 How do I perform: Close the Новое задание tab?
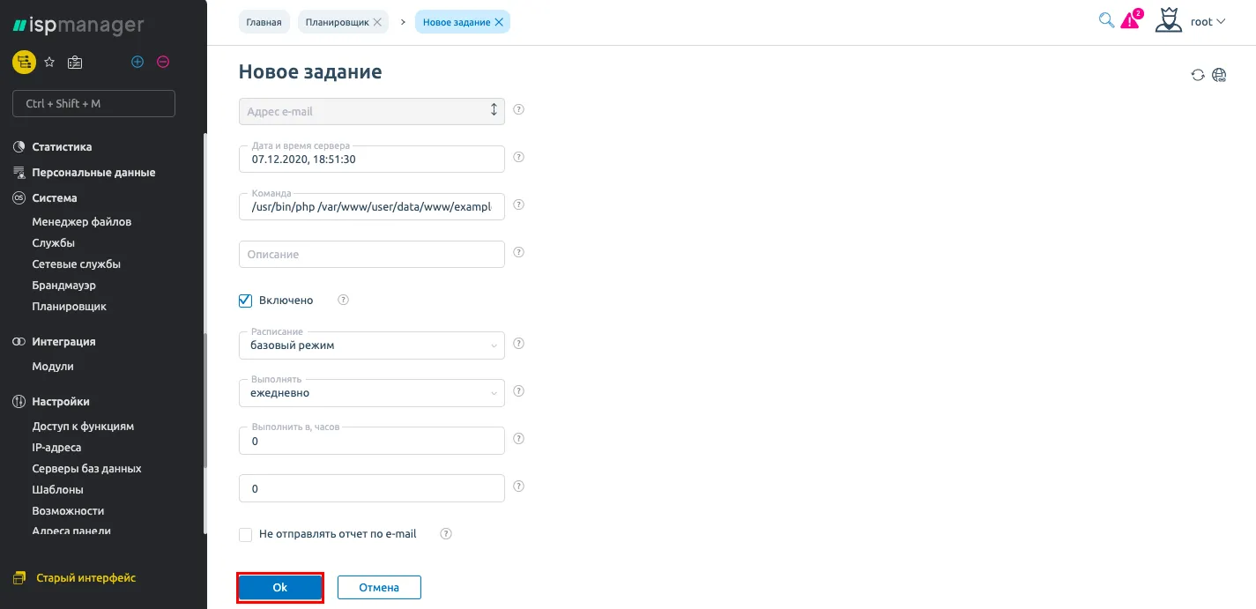499,22
